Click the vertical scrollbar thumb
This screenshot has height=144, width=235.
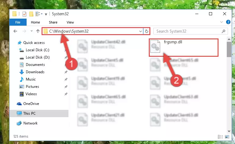click(229, 49)
